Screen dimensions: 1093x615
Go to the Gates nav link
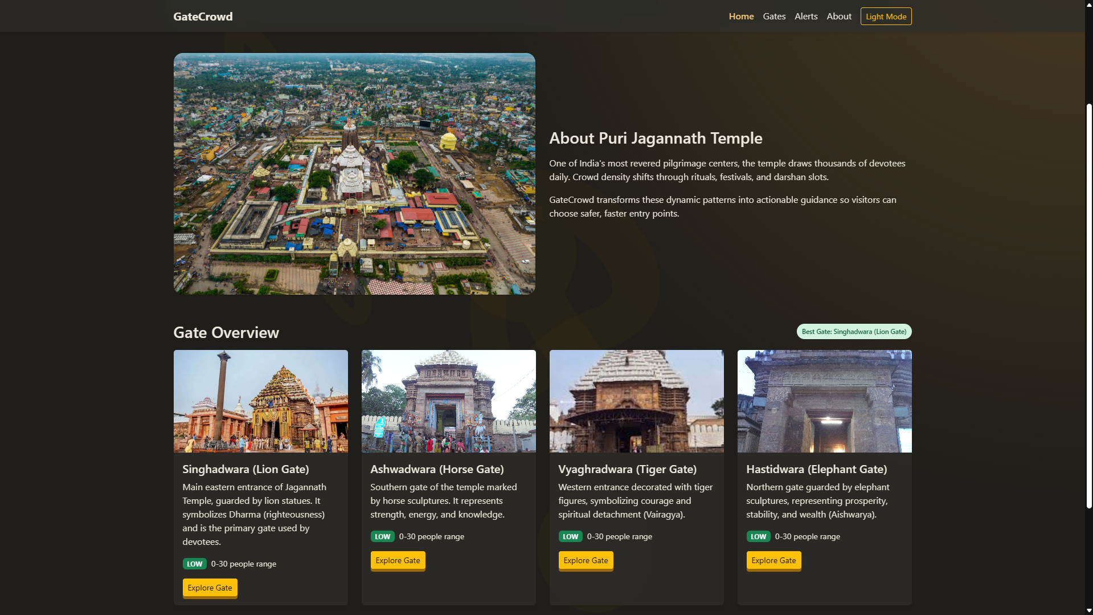(x=774, y=17)
